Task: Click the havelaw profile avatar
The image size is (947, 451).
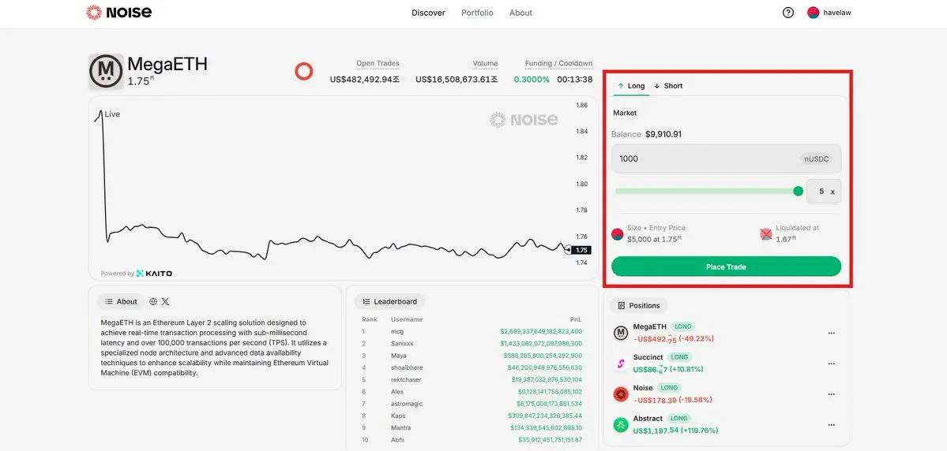Action: point(814,13)
